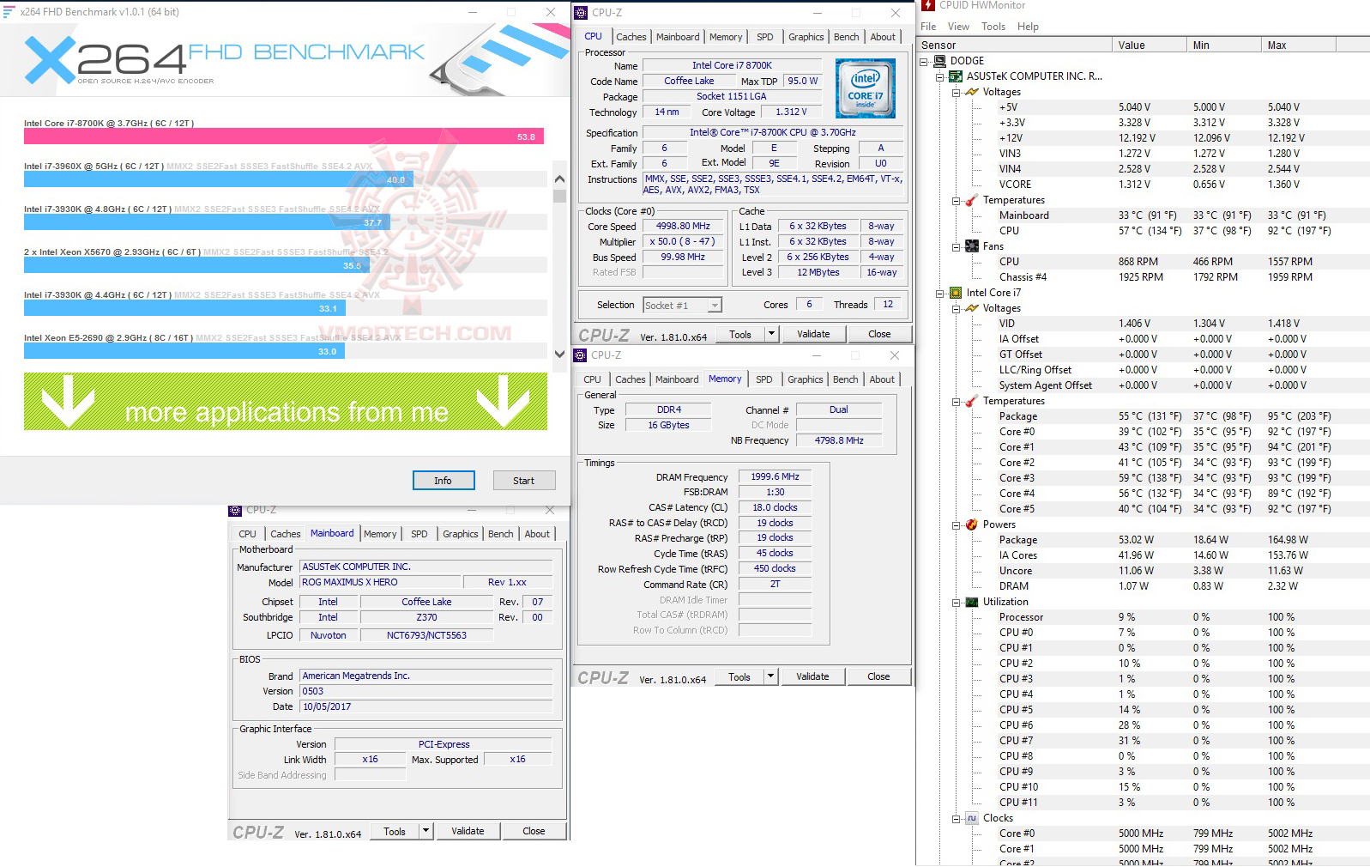
Task: Collapse the ASUSTeK Voltages node
Action: [x=956, y=92]
